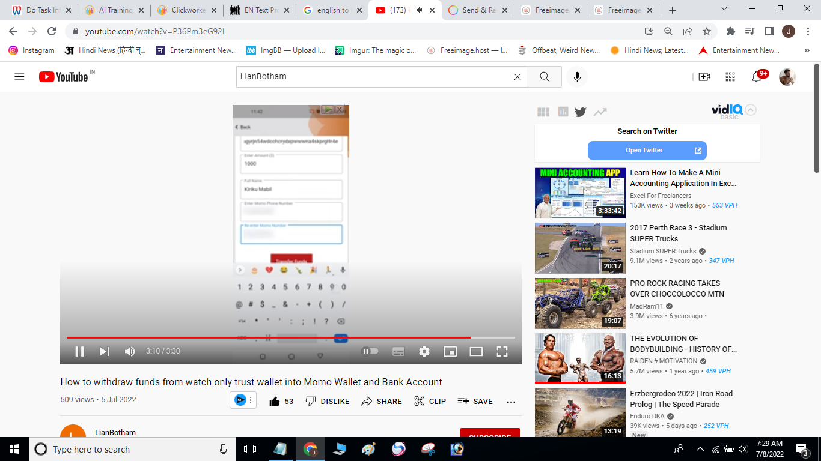The image size is (821, 461).
Task: Open Erzbergrodeo 2022 video thumbnail
Action: coord(580,413)
